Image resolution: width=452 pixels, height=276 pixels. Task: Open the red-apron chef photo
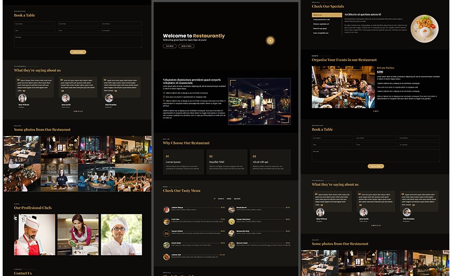34,235
